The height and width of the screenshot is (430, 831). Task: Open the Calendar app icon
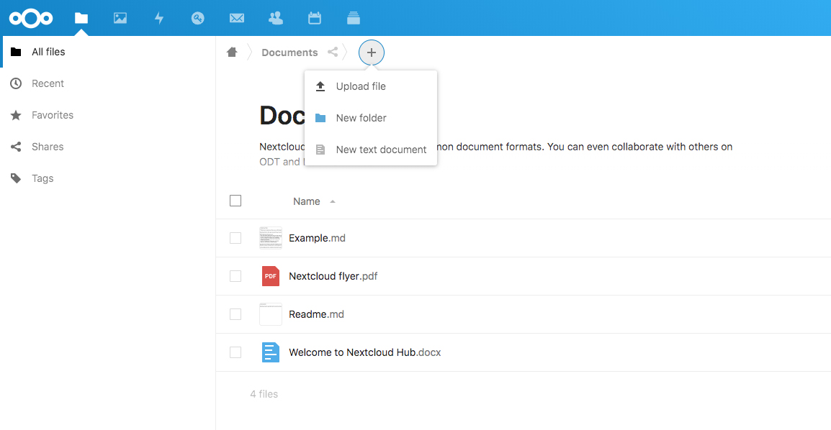(314, 19)
